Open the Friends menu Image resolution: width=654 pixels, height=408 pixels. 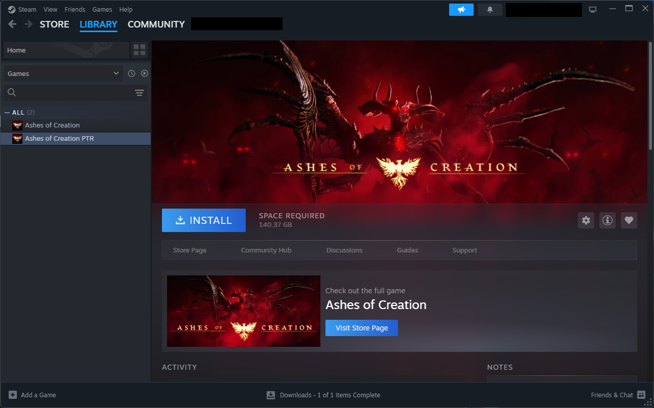point(75,10)
